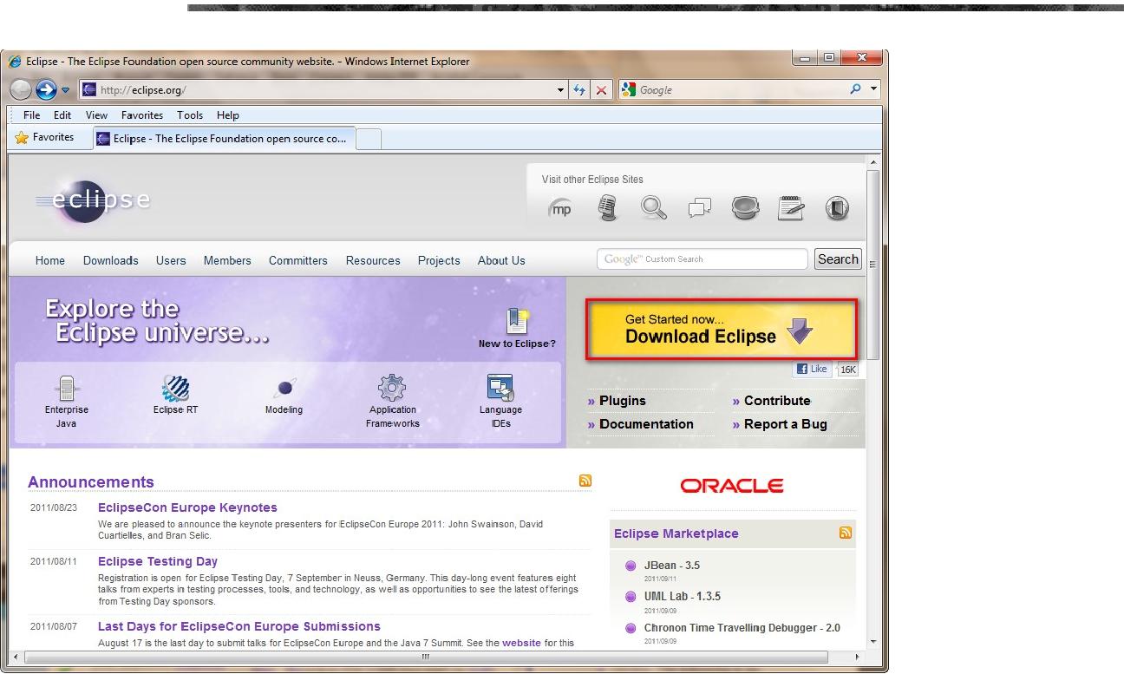Open the forums speech bubbles icon
The width and height of the screenshot is (1124, 674).
pyautogui.click(x=699, y=207)
